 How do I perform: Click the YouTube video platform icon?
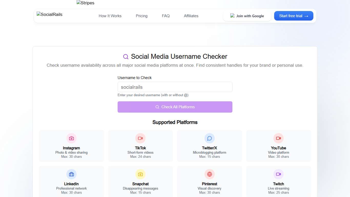[279, 138]
